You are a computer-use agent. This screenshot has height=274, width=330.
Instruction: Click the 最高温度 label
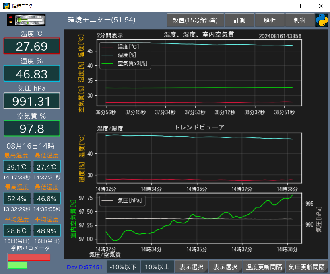click(16, 155)
